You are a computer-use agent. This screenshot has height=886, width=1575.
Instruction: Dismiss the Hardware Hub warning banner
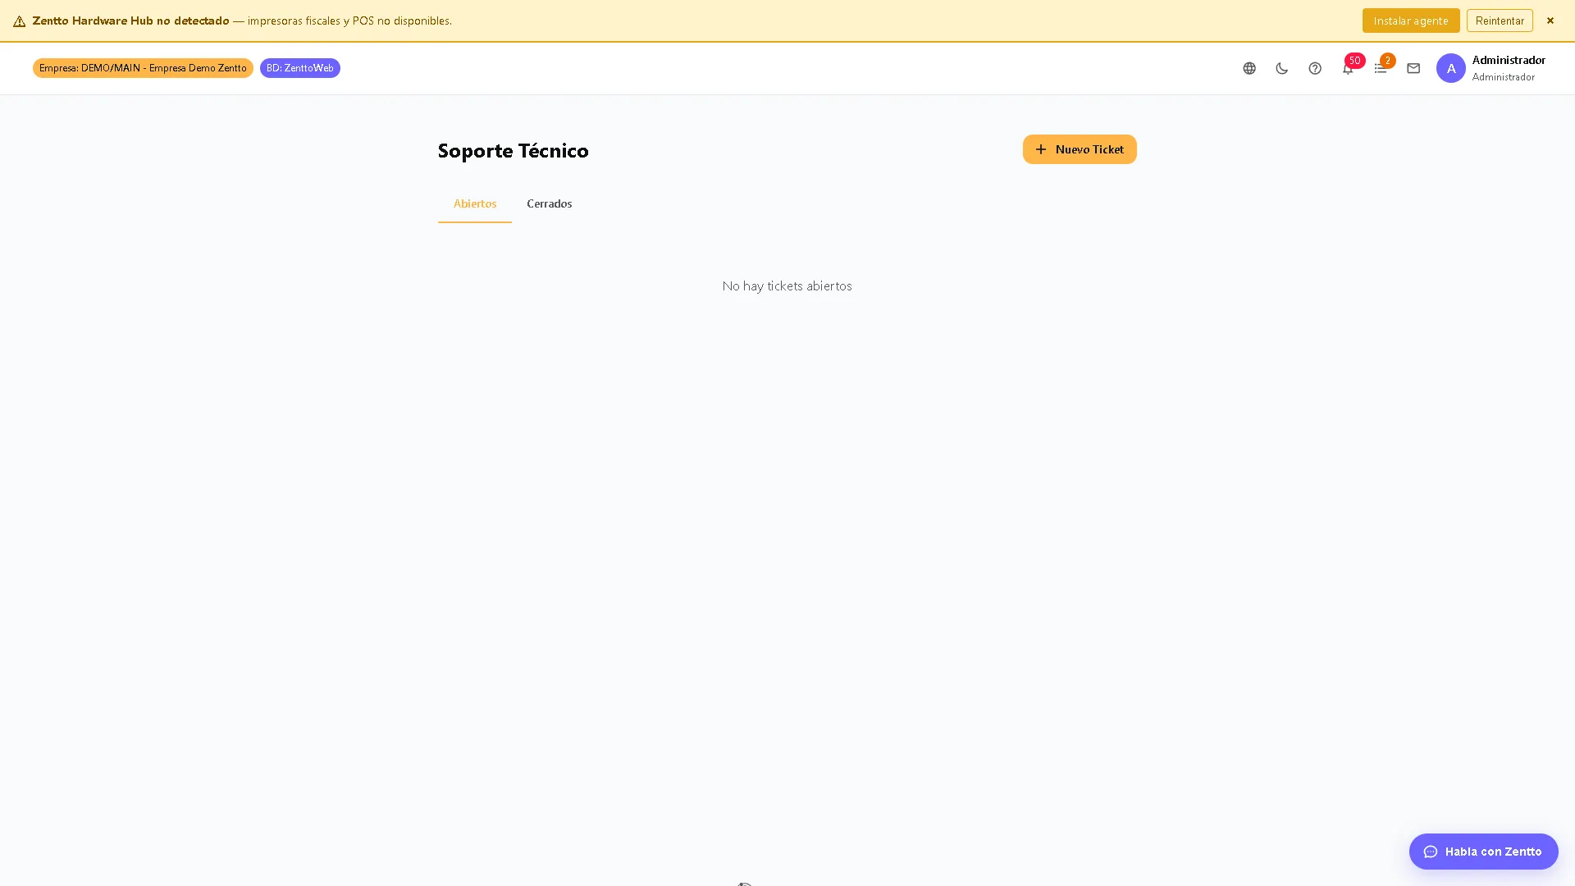click(1550, 21)
